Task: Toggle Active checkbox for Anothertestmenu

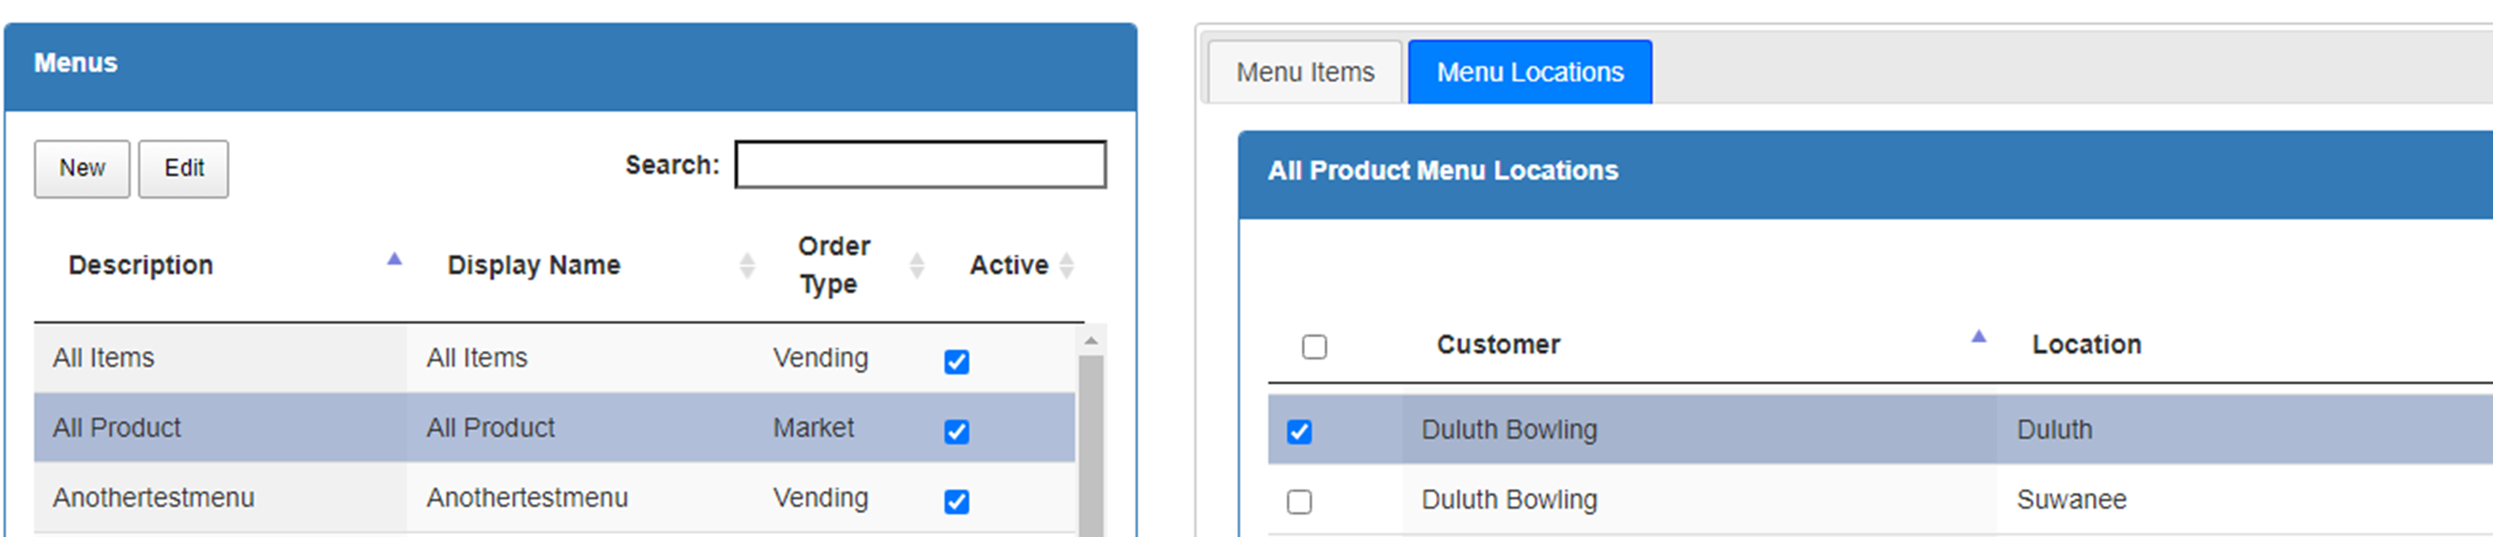Action: click(x=956, y=501)
